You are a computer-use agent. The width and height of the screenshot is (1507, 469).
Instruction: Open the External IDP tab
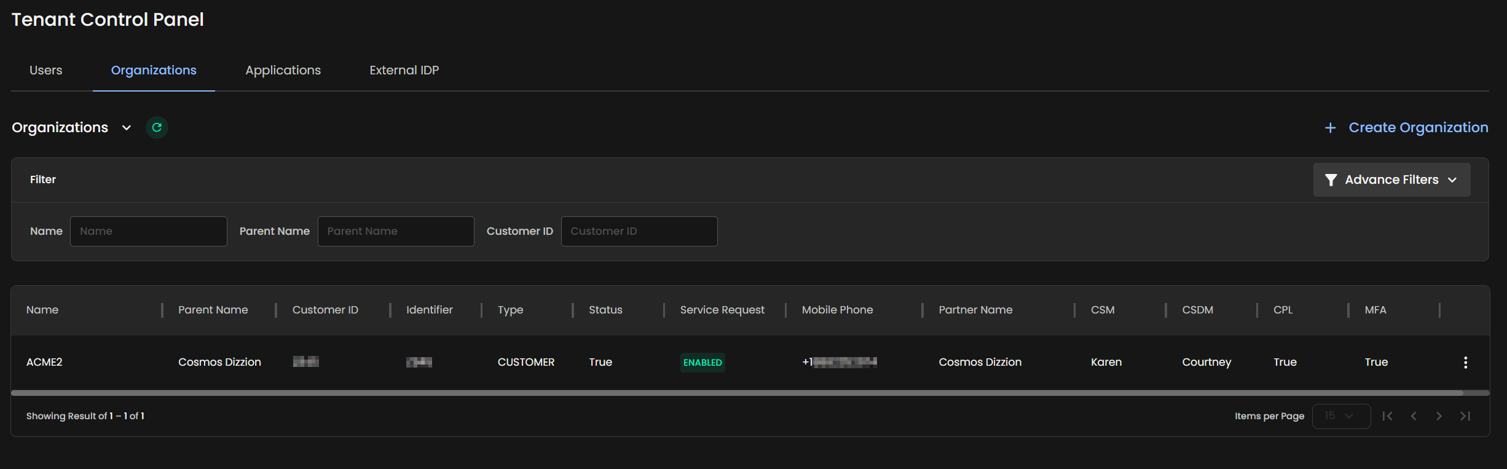(x=404, y=70)
